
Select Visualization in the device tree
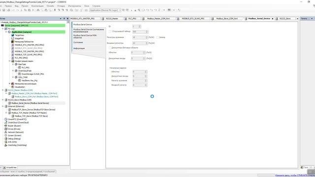click(20, 87)
